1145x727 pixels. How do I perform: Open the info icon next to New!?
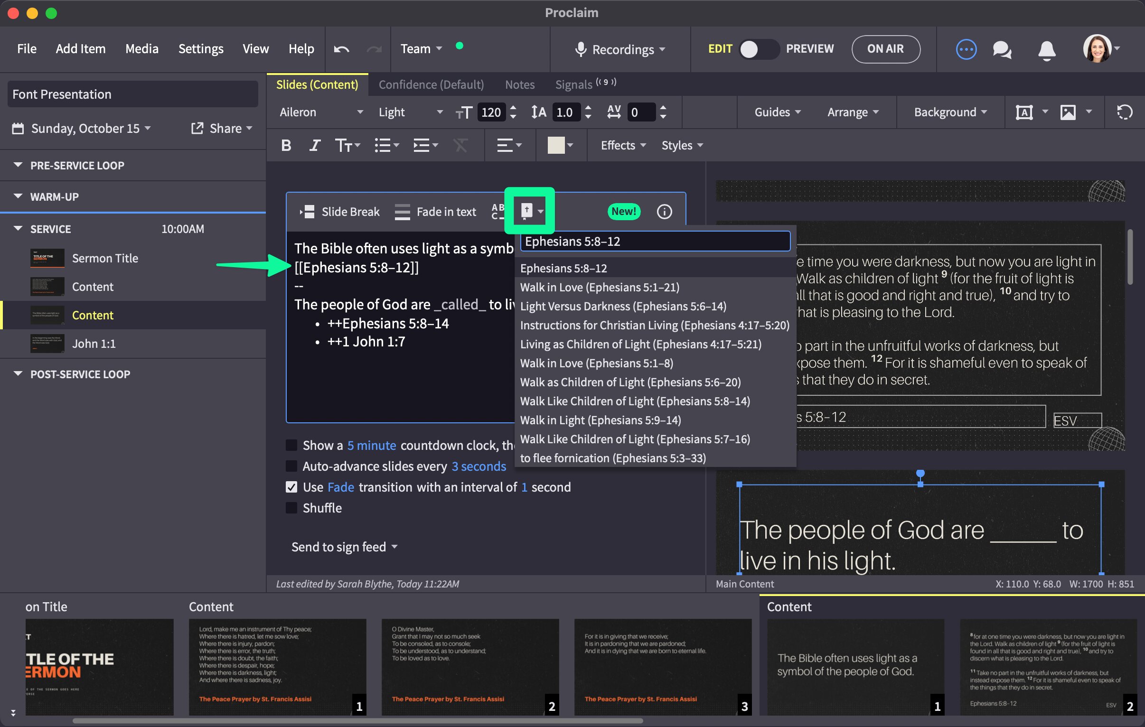tap(664, 212)
